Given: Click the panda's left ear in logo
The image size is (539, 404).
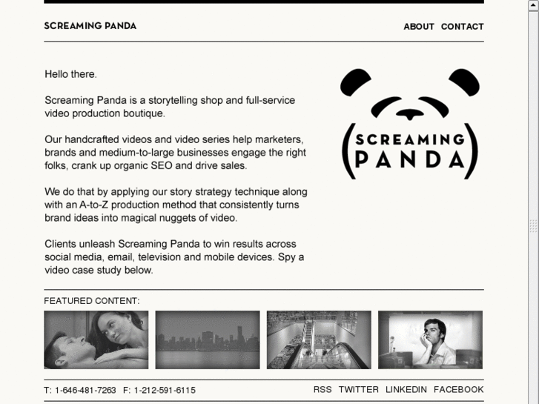Looking at the screenshot, I should point(355,82).
